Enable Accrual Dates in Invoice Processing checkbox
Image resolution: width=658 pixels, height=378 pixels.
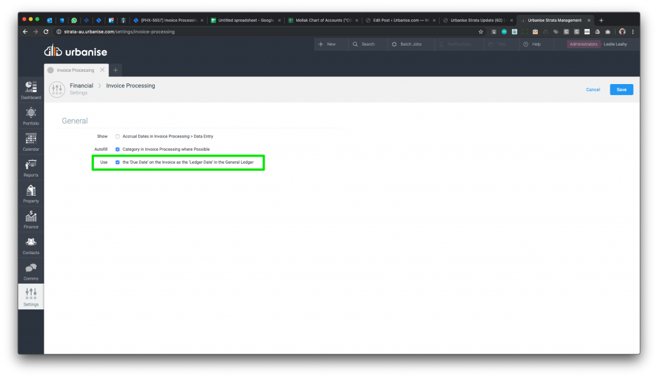coord(118,137)
